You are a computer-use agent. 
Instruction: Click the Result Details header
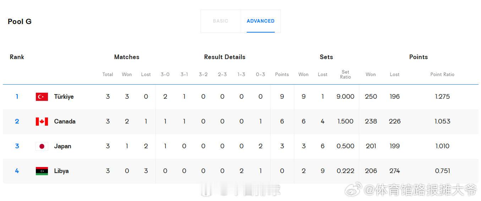coord(225,57)
